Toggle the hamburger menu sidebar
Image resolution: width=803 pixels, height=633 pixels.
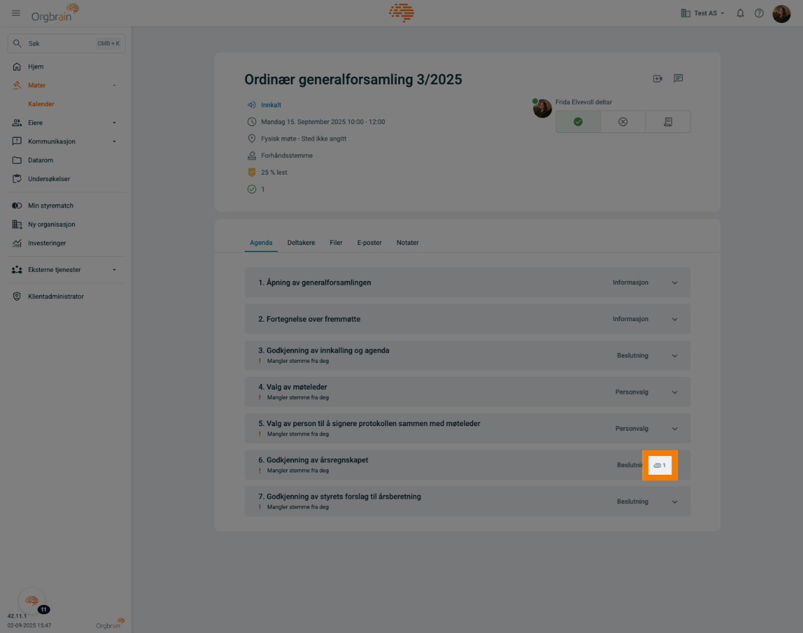pyautogui.click(x=16, y=13)
